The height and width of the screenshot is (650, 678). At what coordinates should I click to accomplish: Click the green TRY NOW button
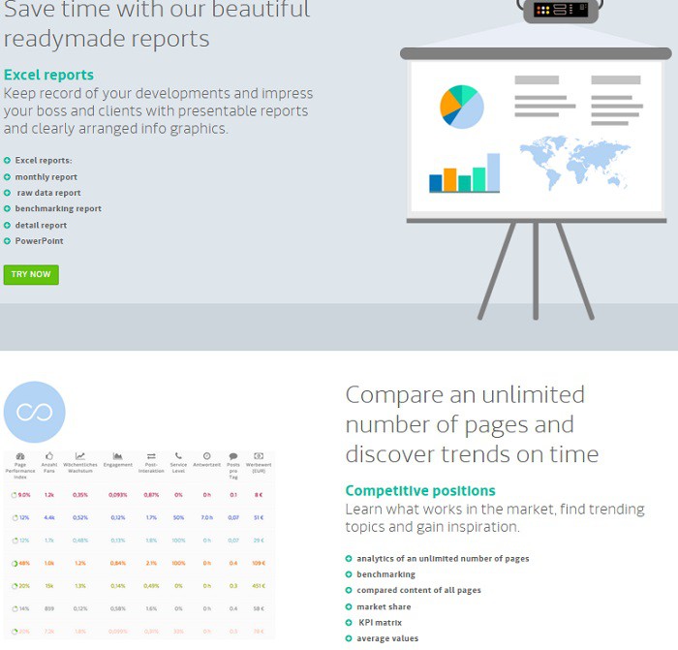[x=31, y=274]
